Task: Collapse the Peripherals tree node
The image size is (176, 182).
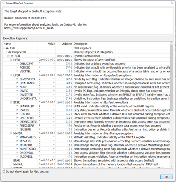Action: [6, 52]
